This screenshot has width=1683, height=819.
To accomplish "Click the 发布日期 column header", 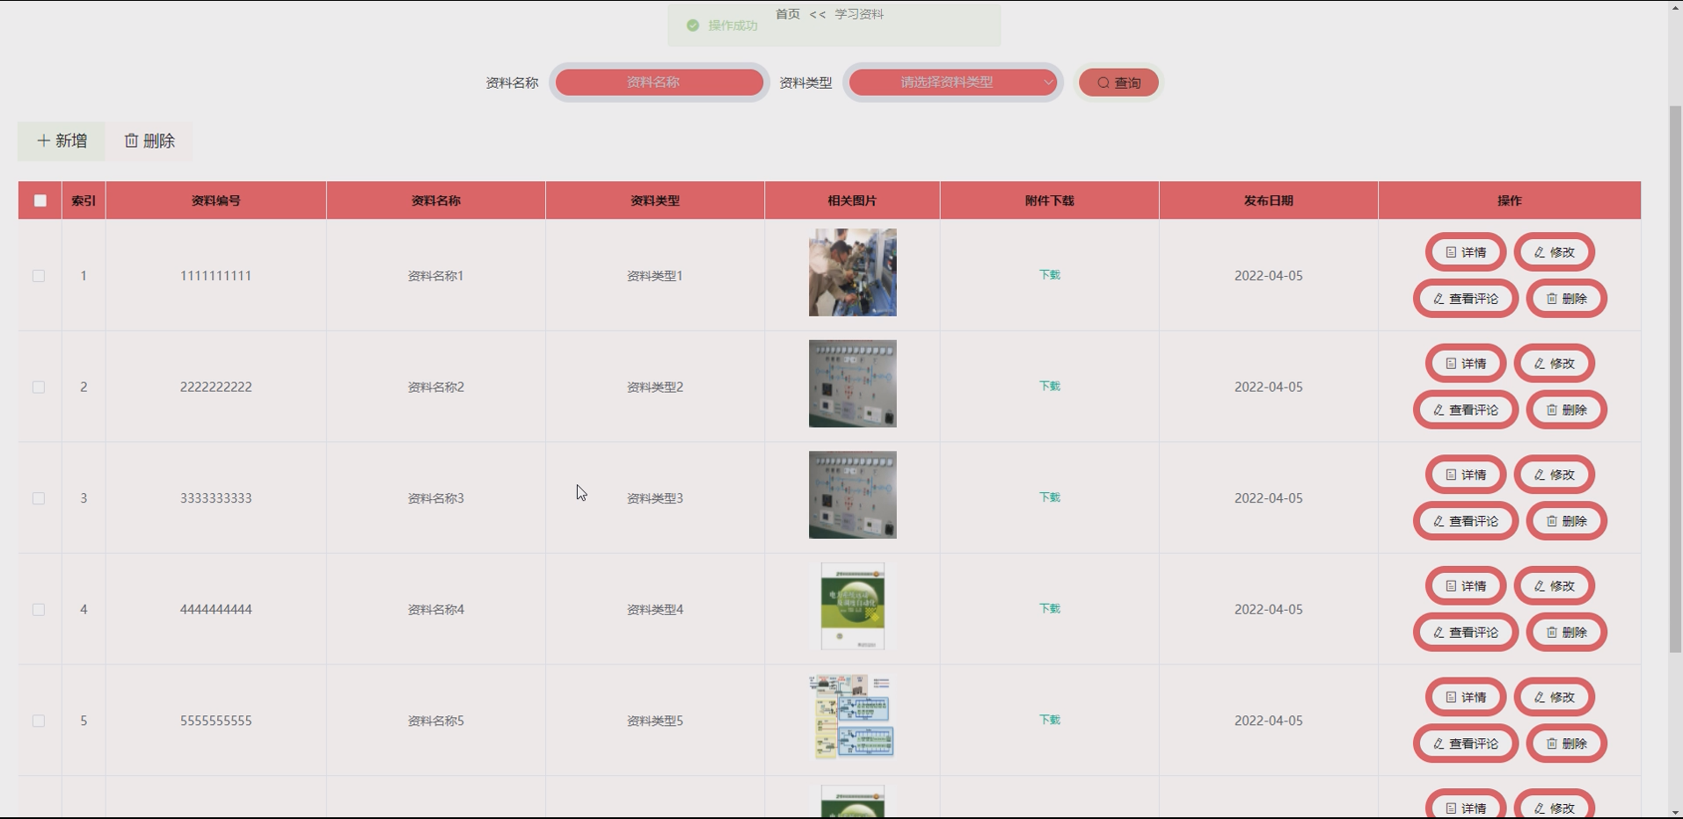I will pyautogui.click(x=1269, y=200).
